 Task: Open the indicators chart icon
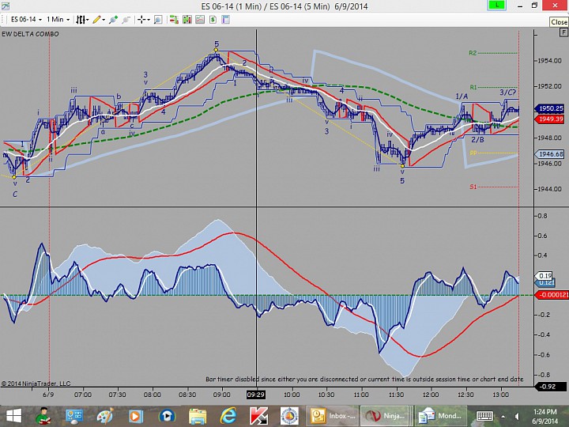pyautogui.click(x=200, y=20)
